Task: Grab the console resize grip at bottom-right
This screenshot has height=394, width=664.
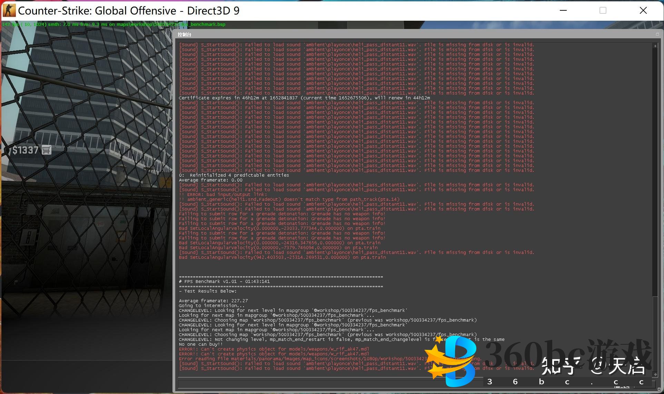Action: 658,390
